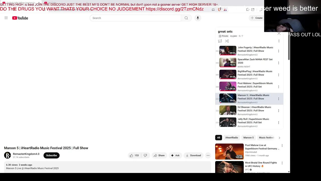Toggle the browser sidebar panel icon
This screenshot has width=321, height=181.
coord(253,10)
